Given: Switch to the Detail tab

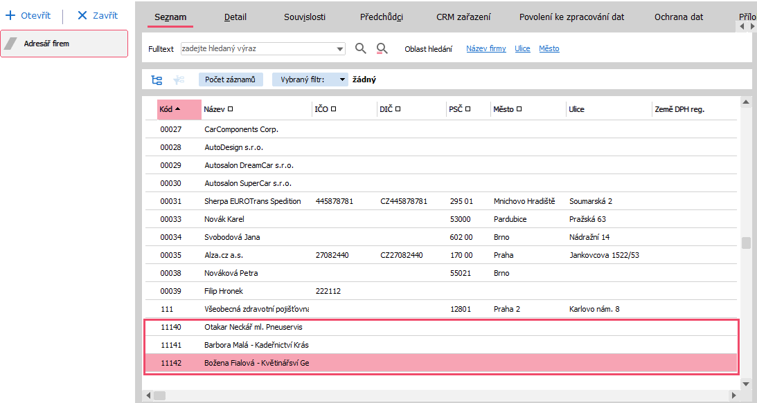Looking at the screenshot, I should pos(235,17).
